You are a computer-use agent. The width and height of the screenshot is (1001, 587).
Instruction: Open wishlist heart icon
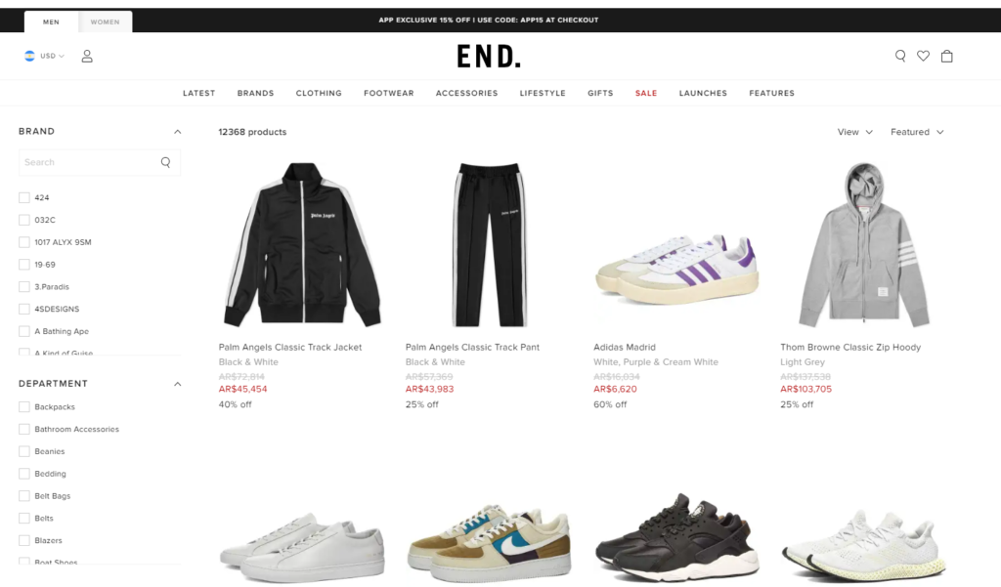[923, 56]
